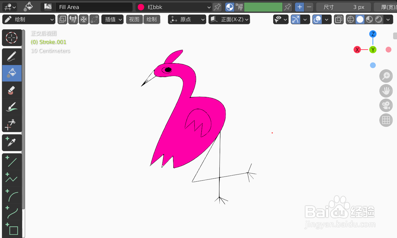
Task: Switch to rendered shading mode
Action: pos(379,20)
